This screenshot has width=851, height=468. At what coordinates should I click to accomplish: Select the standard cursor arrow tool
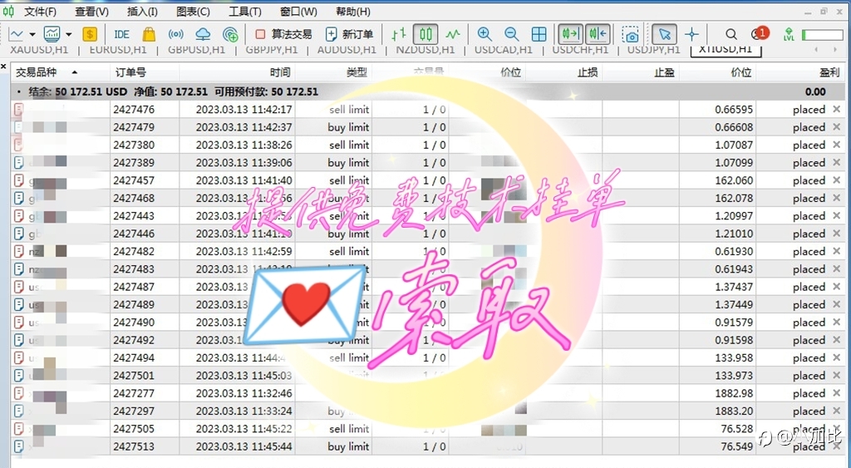(x=664, y=34)
